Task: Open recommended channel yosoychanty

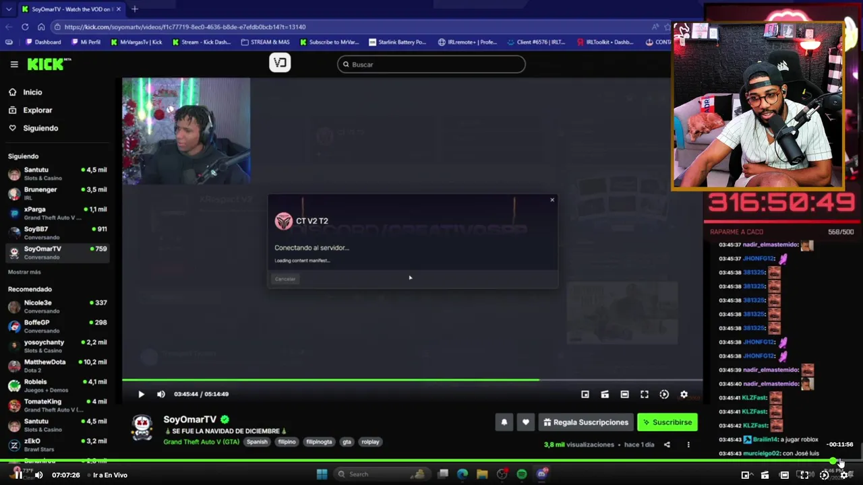Action: (x=57, y=346)
